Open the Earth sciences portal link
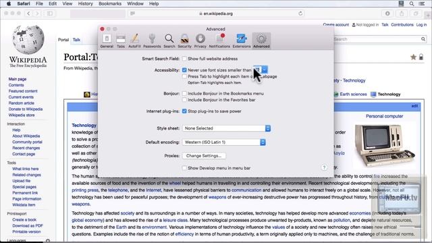The image size is (432, 243). (x=353, y=94)
